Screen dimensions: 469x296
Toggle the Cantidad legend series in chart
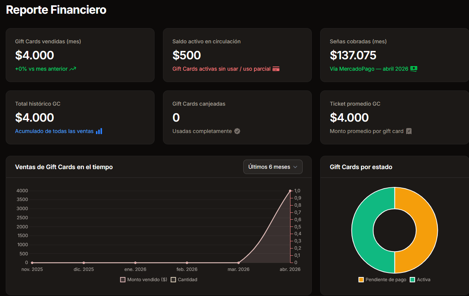tap(184, 280)
